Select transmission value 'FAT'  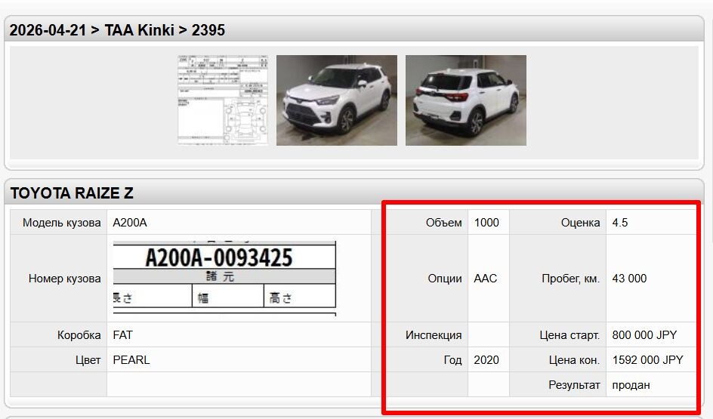(123, 335)
